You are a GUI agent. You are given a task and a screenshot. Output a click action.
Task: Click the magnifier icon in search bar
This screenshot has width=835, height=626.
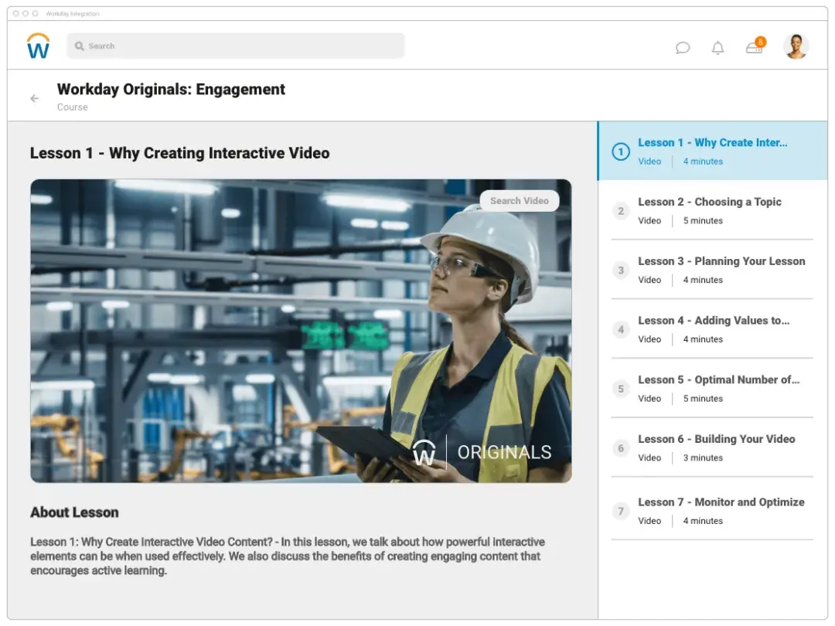(x=79, y=46)
